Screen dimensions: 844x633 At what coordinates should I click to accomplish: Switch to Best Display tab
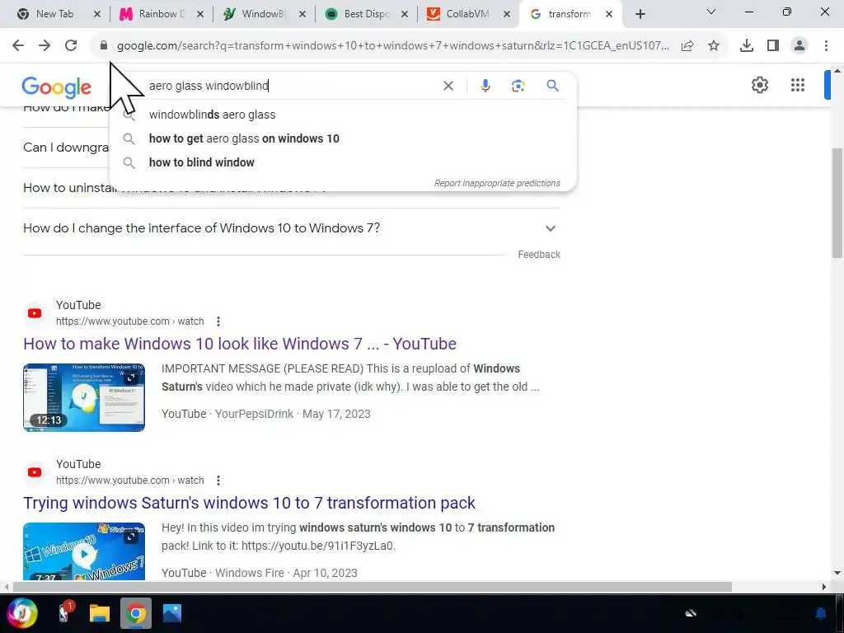click(x=366, y=14)
